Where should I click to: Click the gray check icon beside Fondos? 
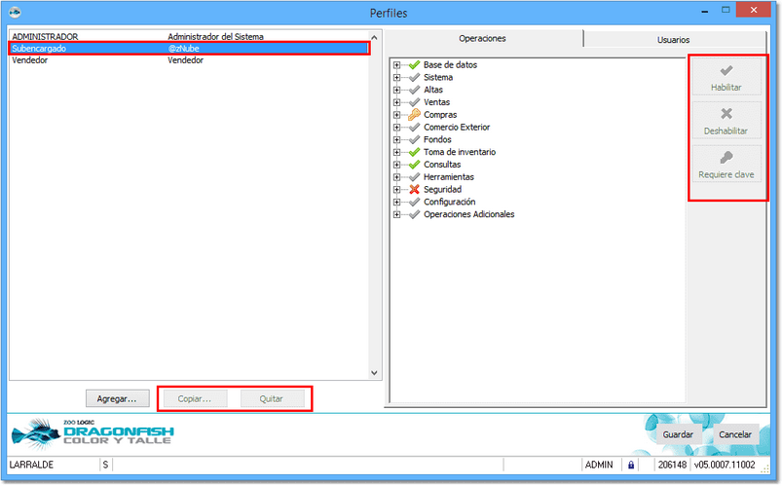tap(414, 139)
